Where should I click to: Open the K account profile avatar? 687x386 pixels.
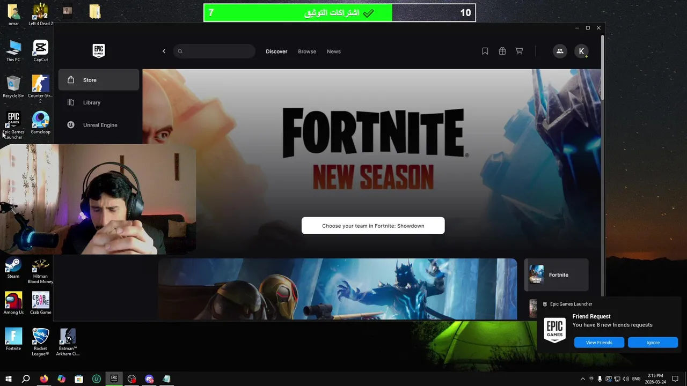tap(581, 51)
